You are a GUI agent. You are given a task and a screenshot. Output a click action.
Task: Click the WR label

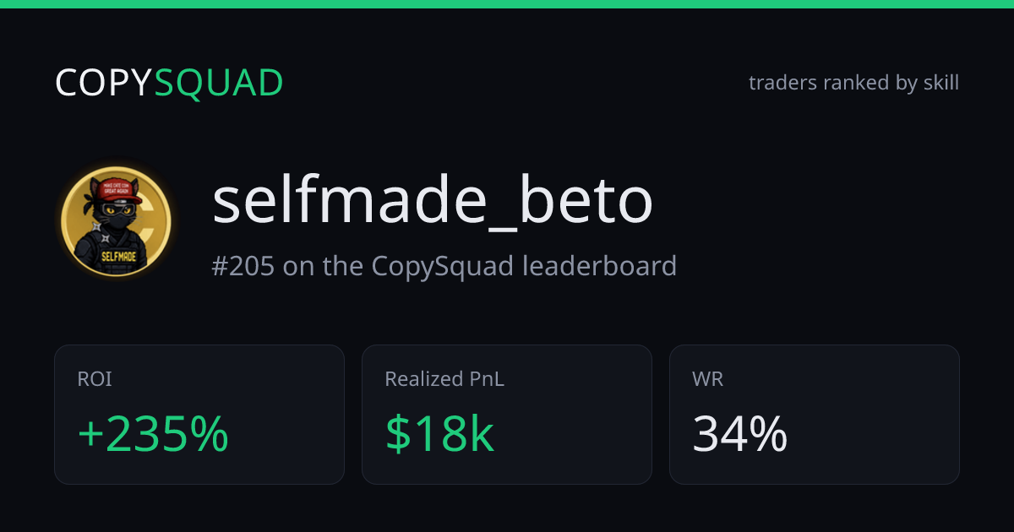(708, 380)
